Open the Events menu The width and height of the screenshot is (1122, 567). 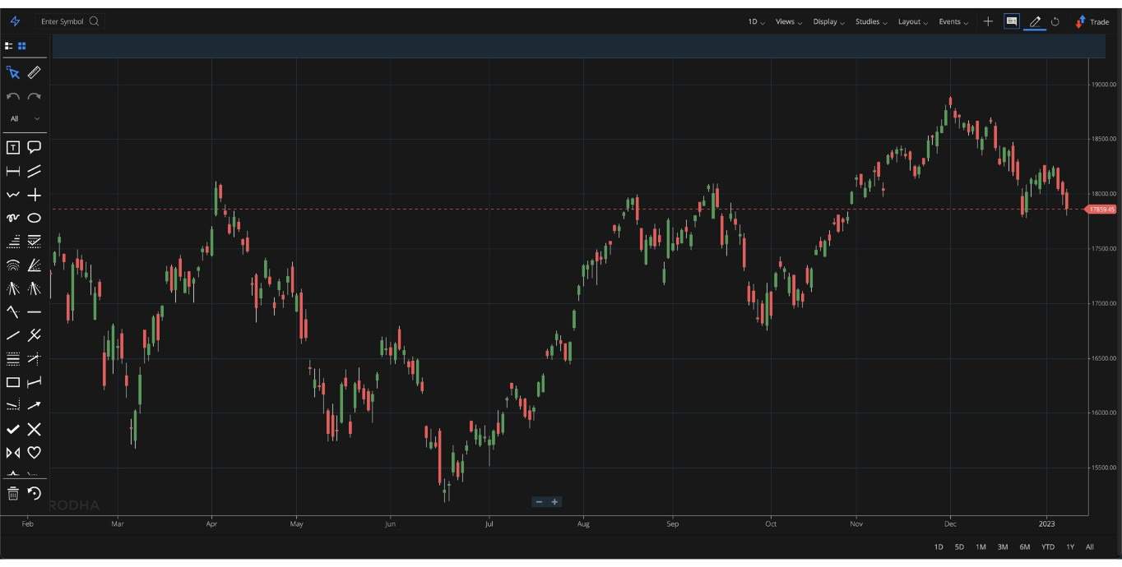952,21
